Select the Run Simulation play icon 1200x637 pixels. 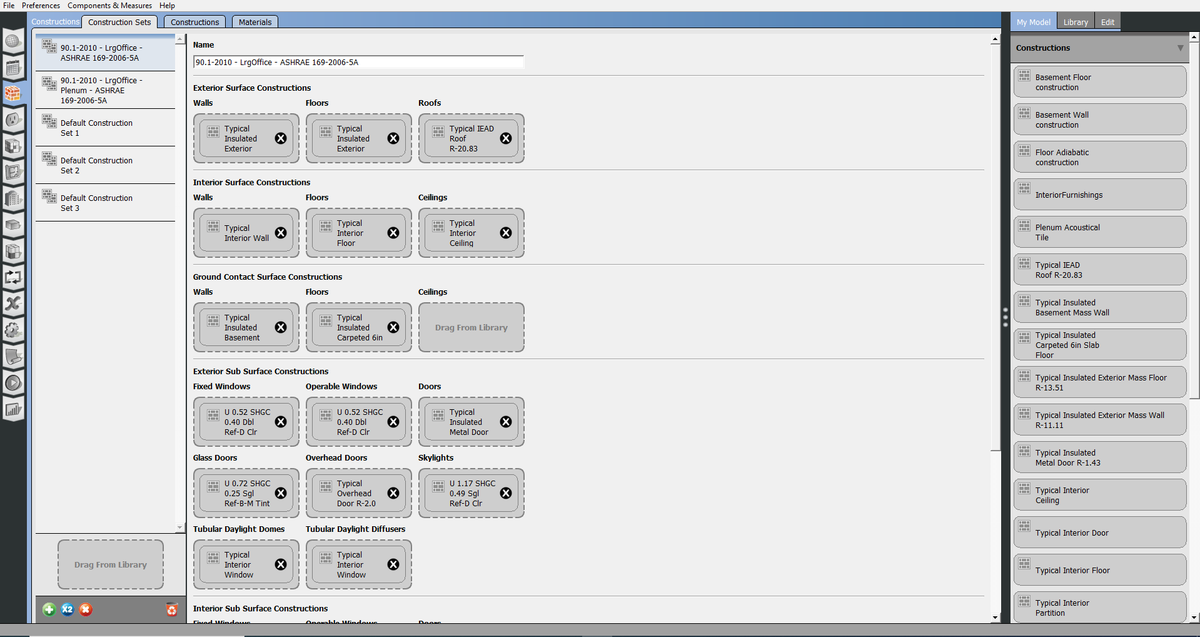(x=14, y=382)
